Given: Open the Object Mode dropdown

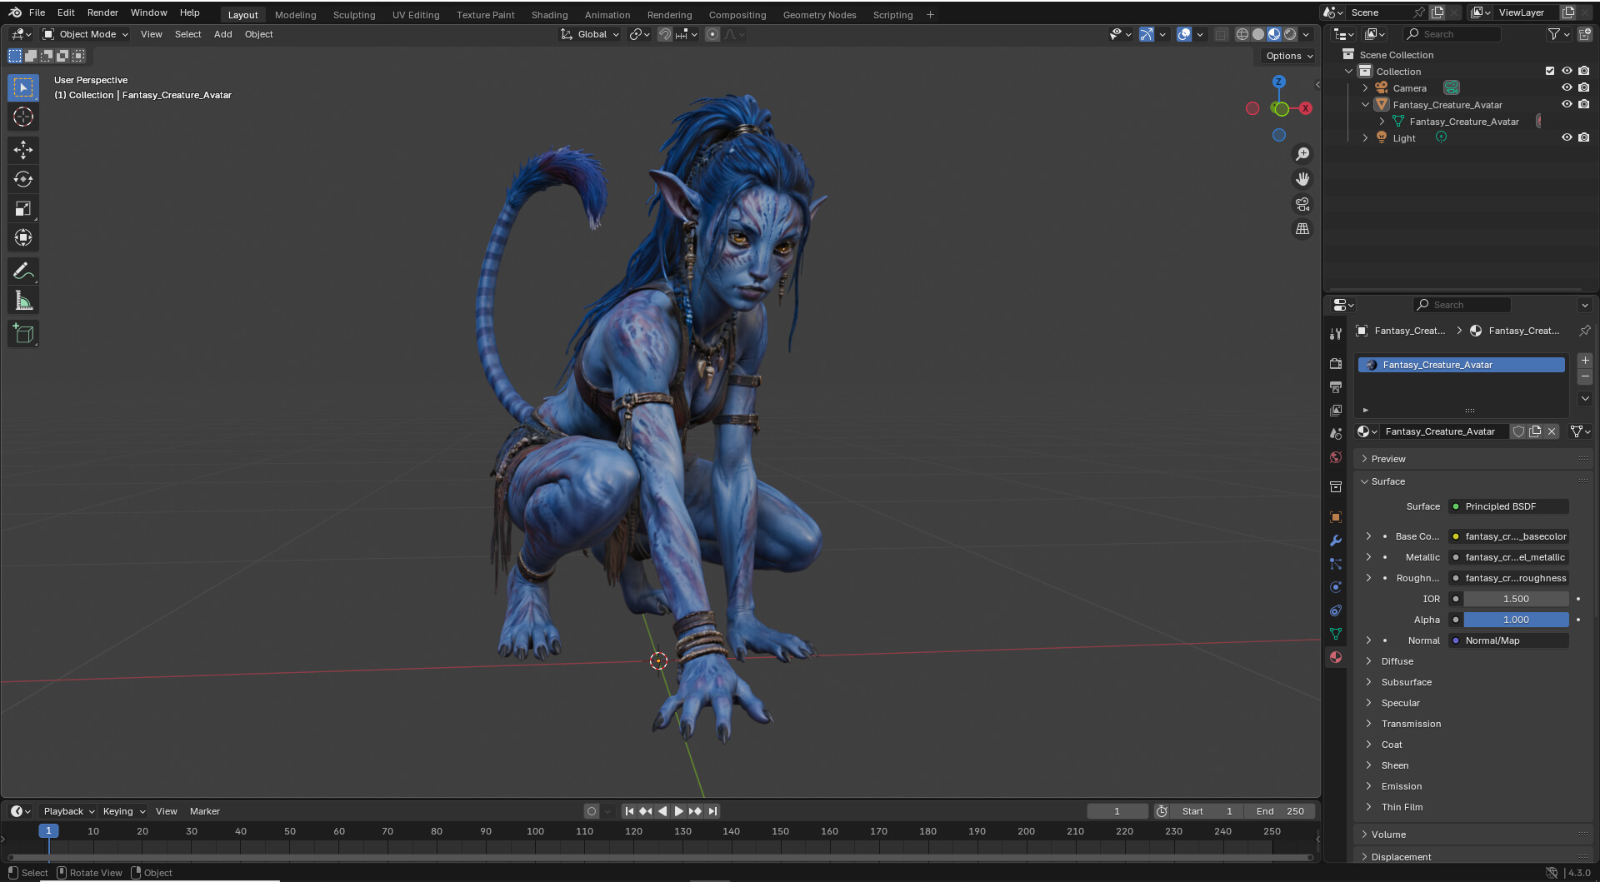Looking at the screenshot, I should 86,34.
